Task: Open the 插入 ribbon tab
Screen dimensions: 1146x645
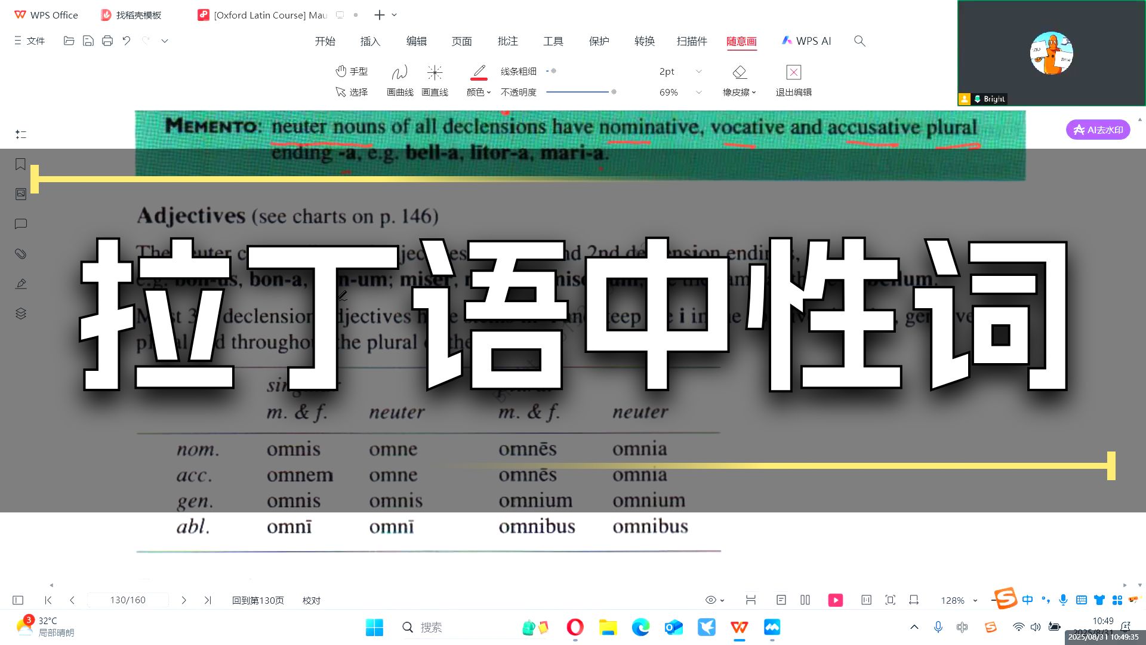Action: coord(370,41)
